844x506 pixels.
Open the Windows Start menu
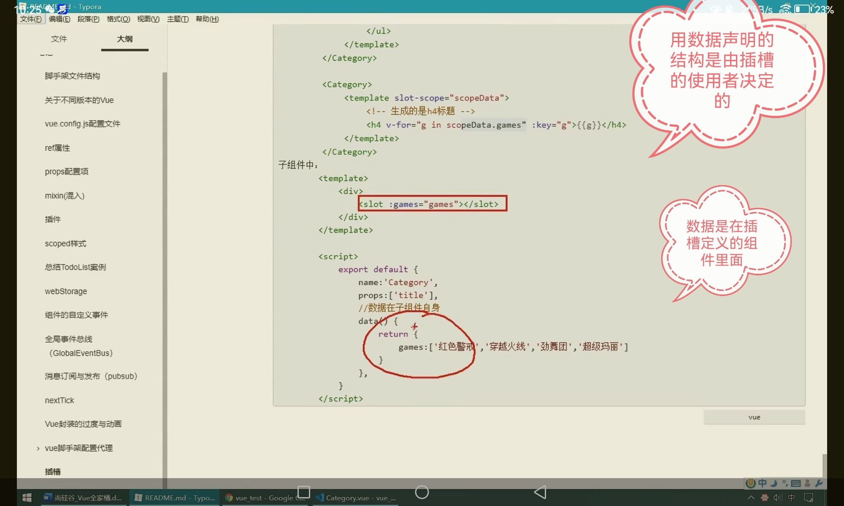point(27,498)
